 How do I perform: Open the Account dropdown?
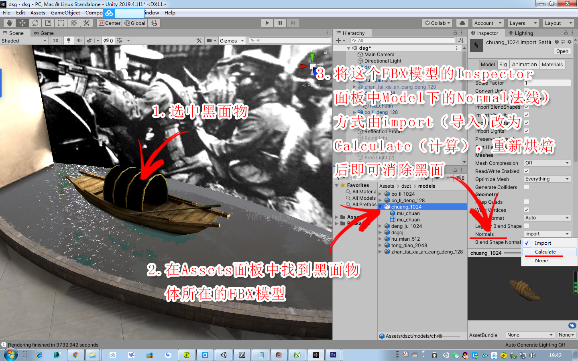[488, 23]
